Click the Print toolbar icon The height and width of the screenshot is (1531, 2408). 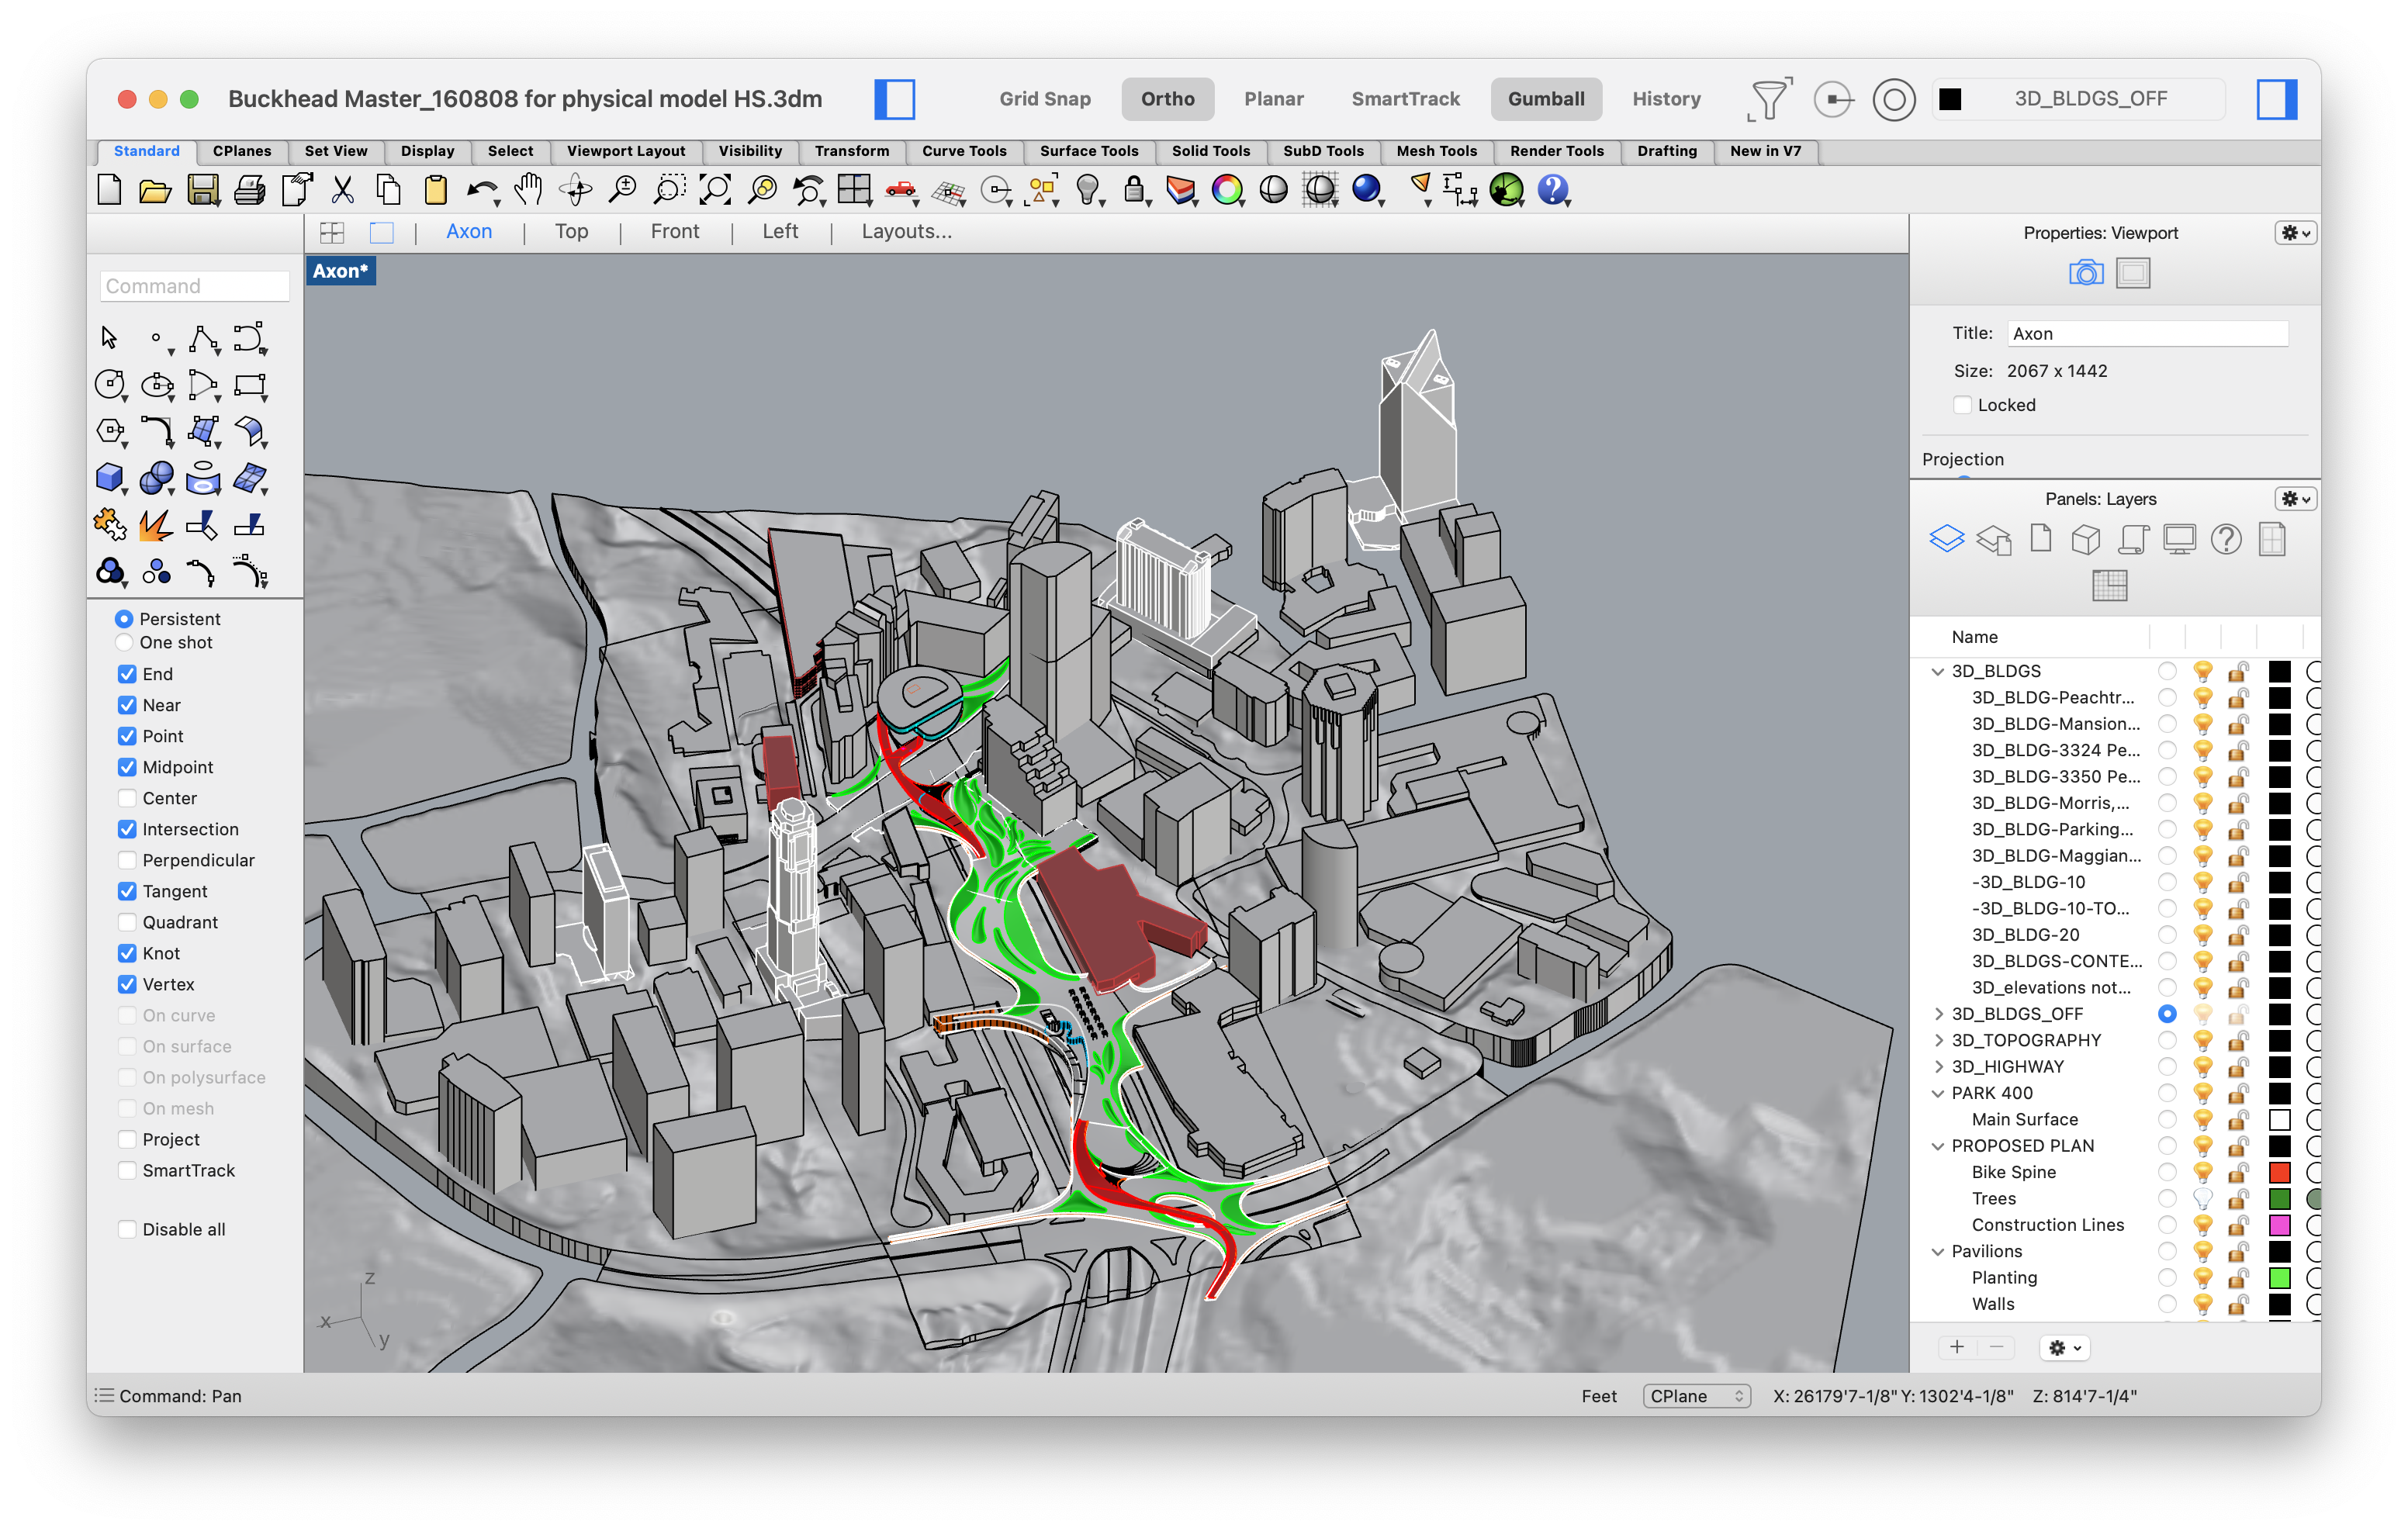pos(249,189)
